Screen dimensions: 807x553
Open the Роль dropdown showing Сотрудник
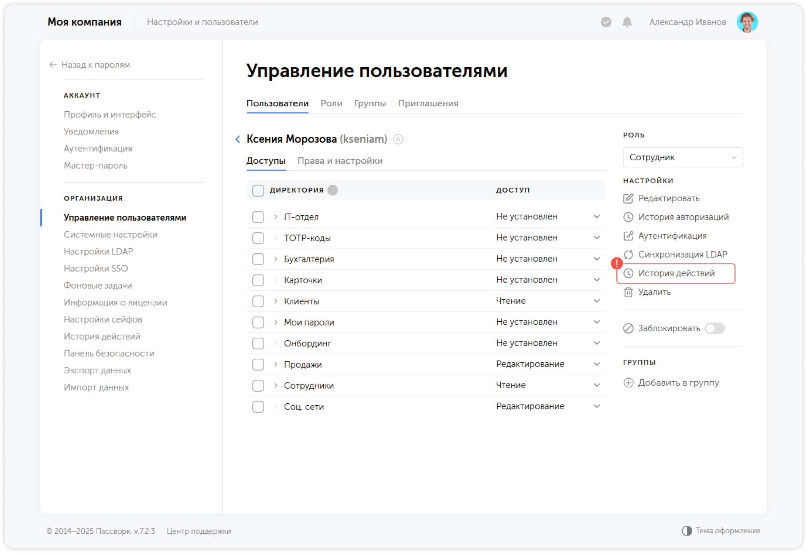tap(682, 157)
